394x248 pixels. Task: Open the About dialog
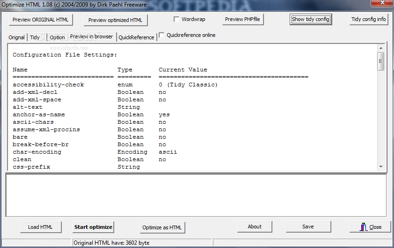pyautogui.click(x=255, y=227)
